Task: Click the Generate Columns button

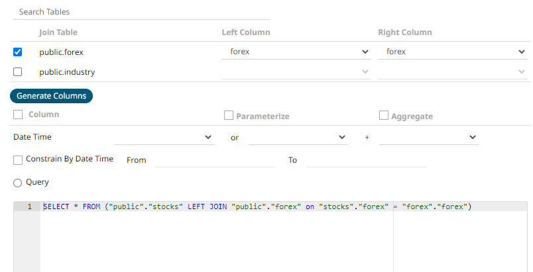Action: click(x=52, y=96)
